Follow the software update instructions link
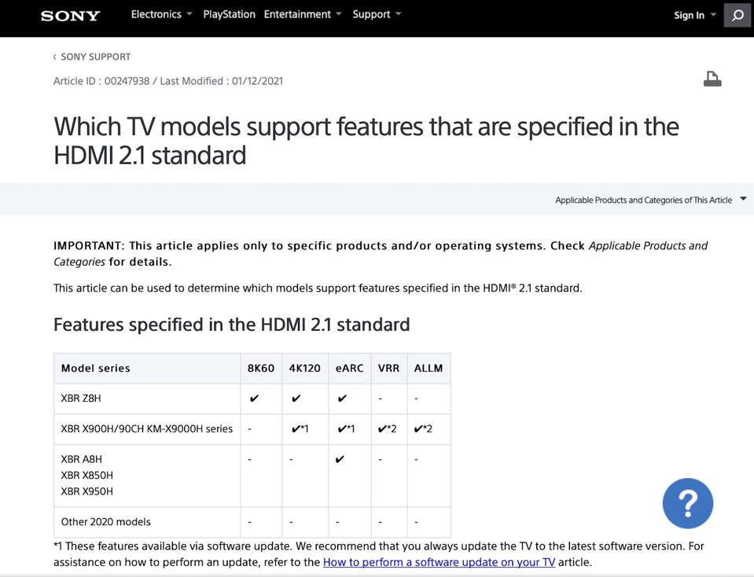The height and width of the screenshot is (577, 754). [438, 562]
